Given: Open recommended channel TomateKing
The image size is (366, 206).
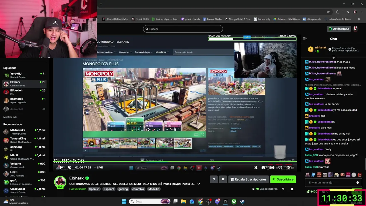Looking at the screenshot, I should click(x=24, y=140).
